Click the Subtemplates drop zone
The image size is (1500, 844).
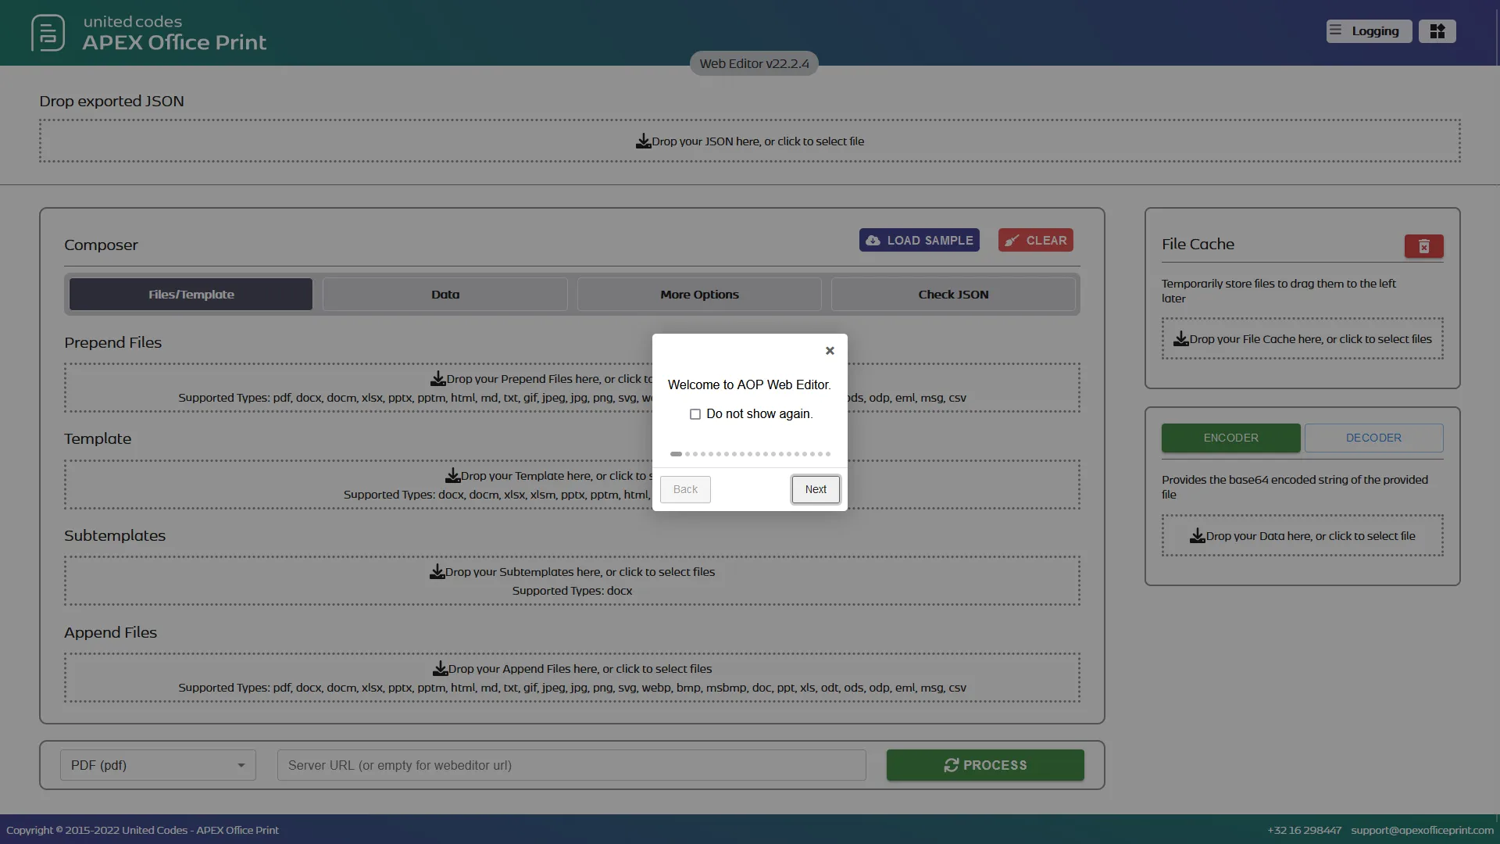coord(572,581)
